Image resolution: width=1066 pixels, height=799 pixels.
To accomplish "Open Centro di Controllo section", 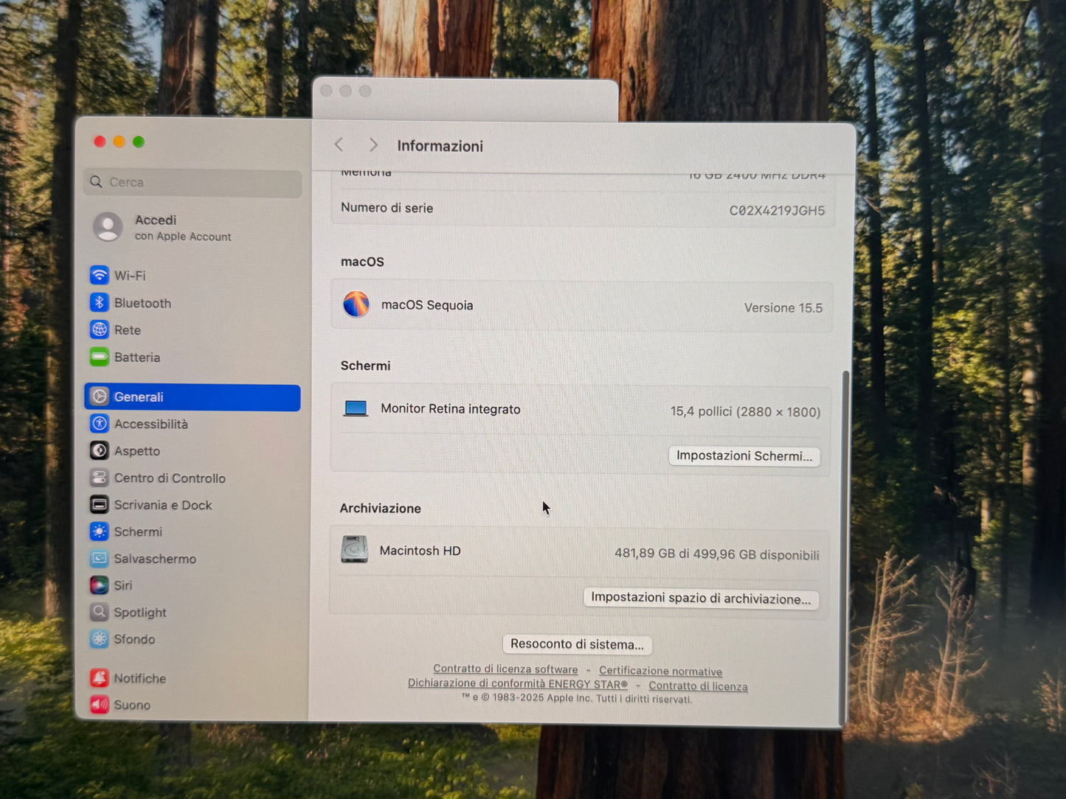I will (169, 478).
